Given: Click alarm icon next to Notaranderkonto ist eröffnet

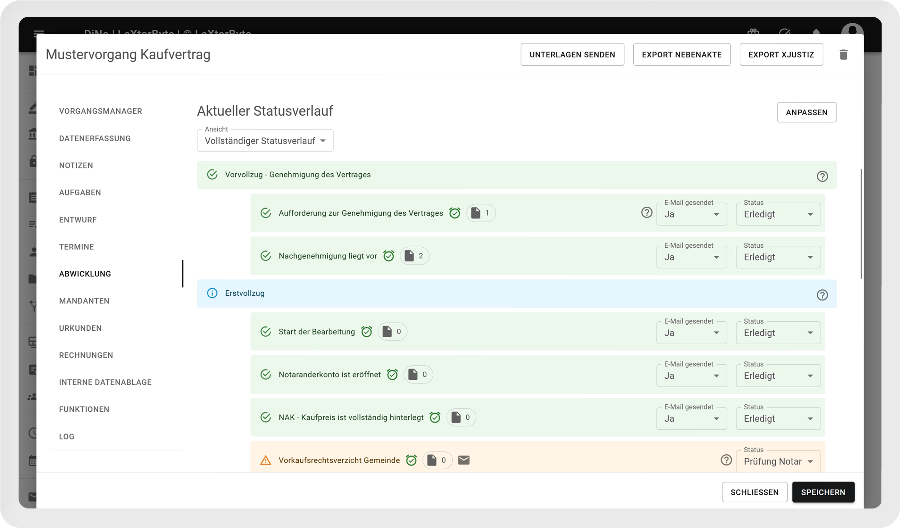Looking at the screenshot, I should (392, 375).
